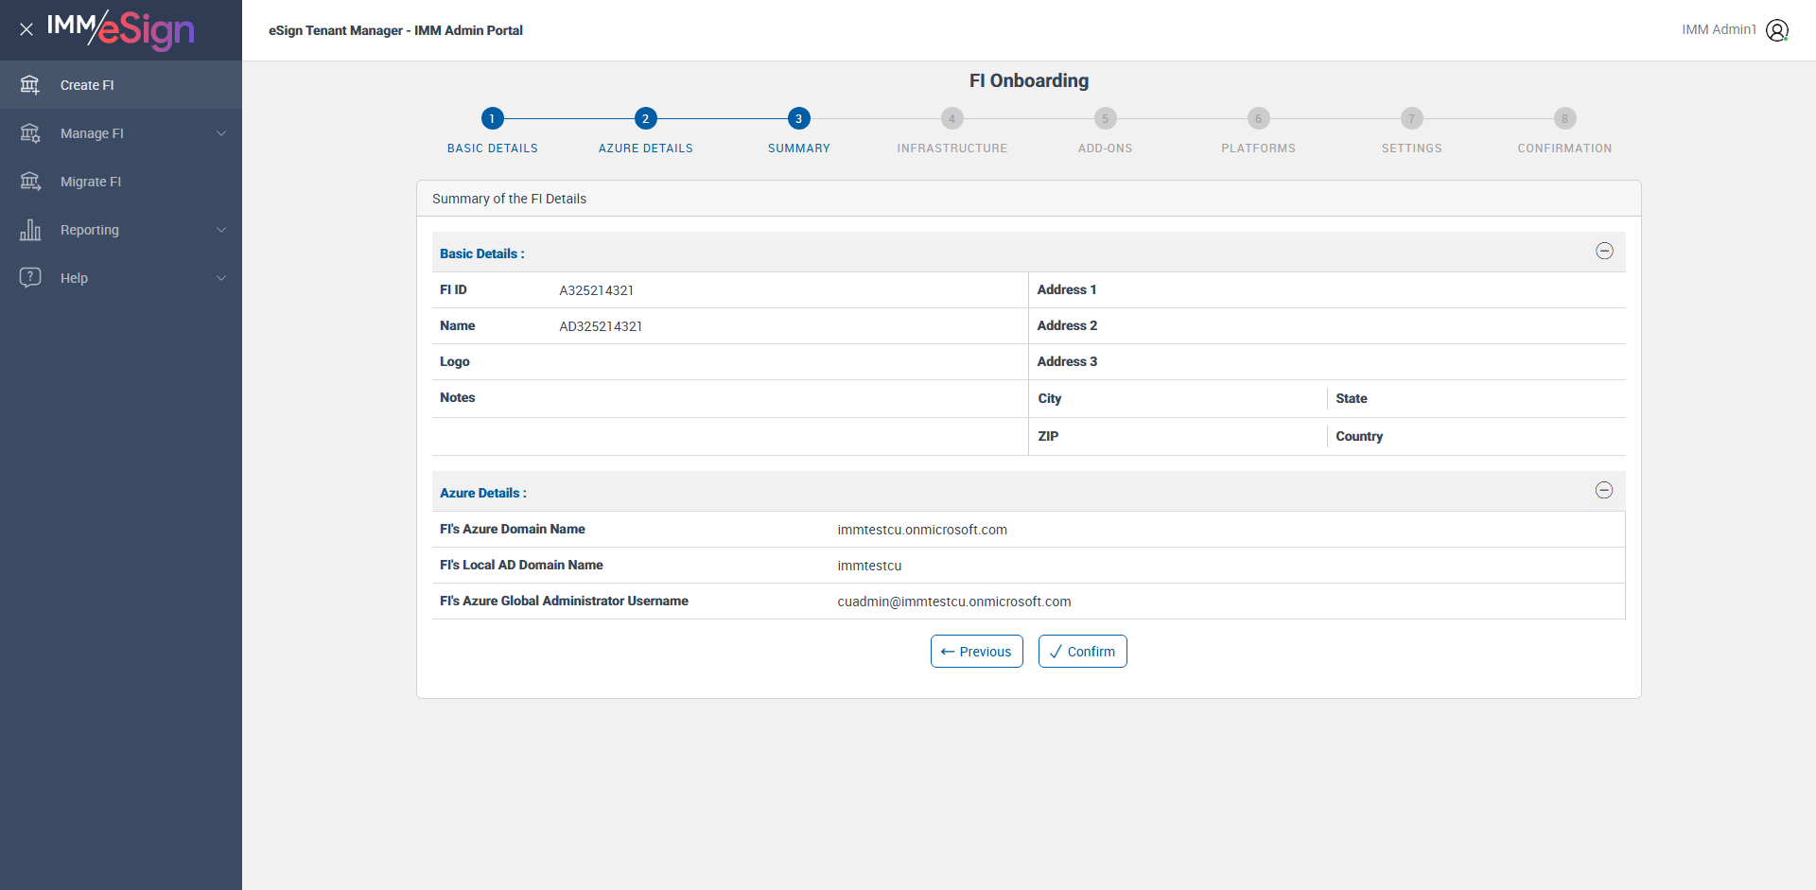
Task: Open Create FI in sidebar
Action: [121, 85]
